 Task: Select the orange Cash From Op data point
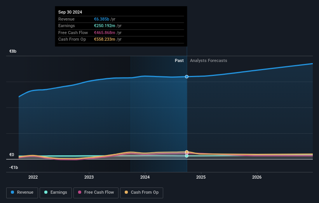187,152
